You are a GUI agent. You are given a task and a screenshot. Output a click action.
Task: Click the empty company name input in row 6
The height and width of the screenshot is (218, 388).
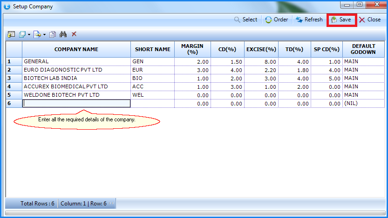[76, 104]
